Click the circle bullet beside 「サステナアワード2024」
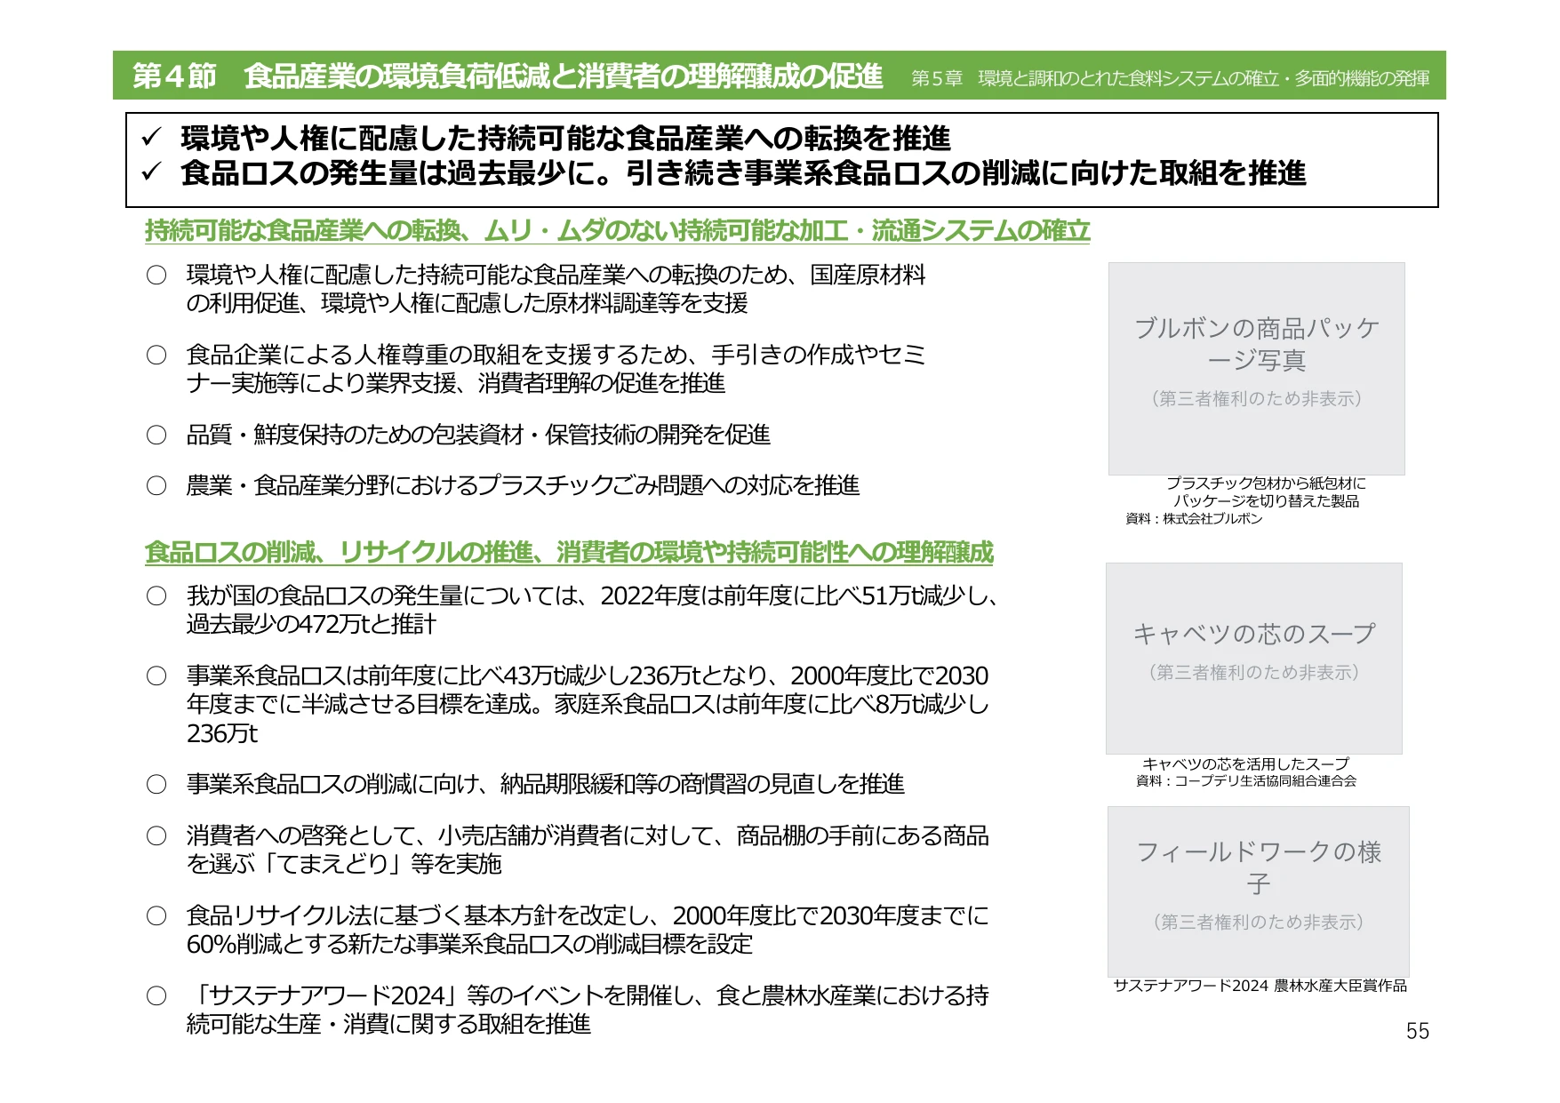The height and width of the screenshot is (1103, 1560). (156, 995)
